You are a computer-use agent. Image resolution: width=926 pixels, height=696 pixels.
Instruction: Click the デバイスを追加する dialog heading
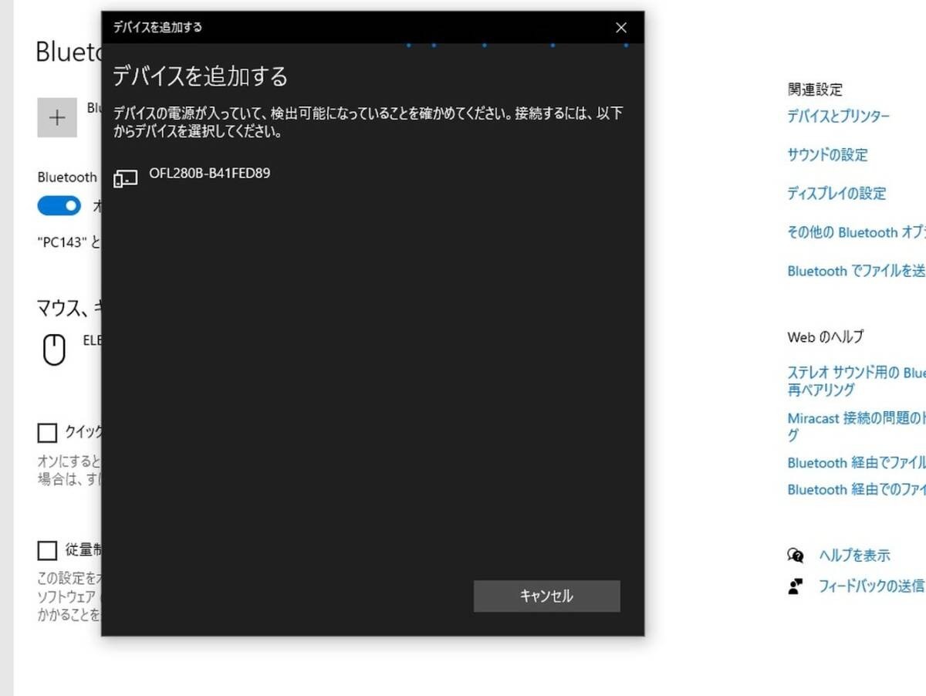(200, 76)
